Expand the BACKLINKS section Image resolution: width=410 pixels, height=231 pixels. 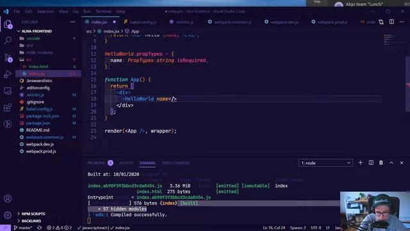31,221
